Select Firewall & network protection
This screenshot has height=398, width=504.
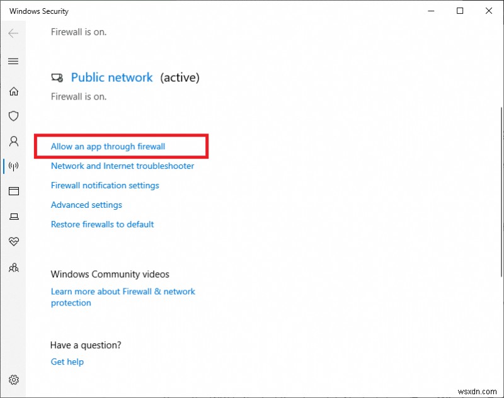pos(14,166)
